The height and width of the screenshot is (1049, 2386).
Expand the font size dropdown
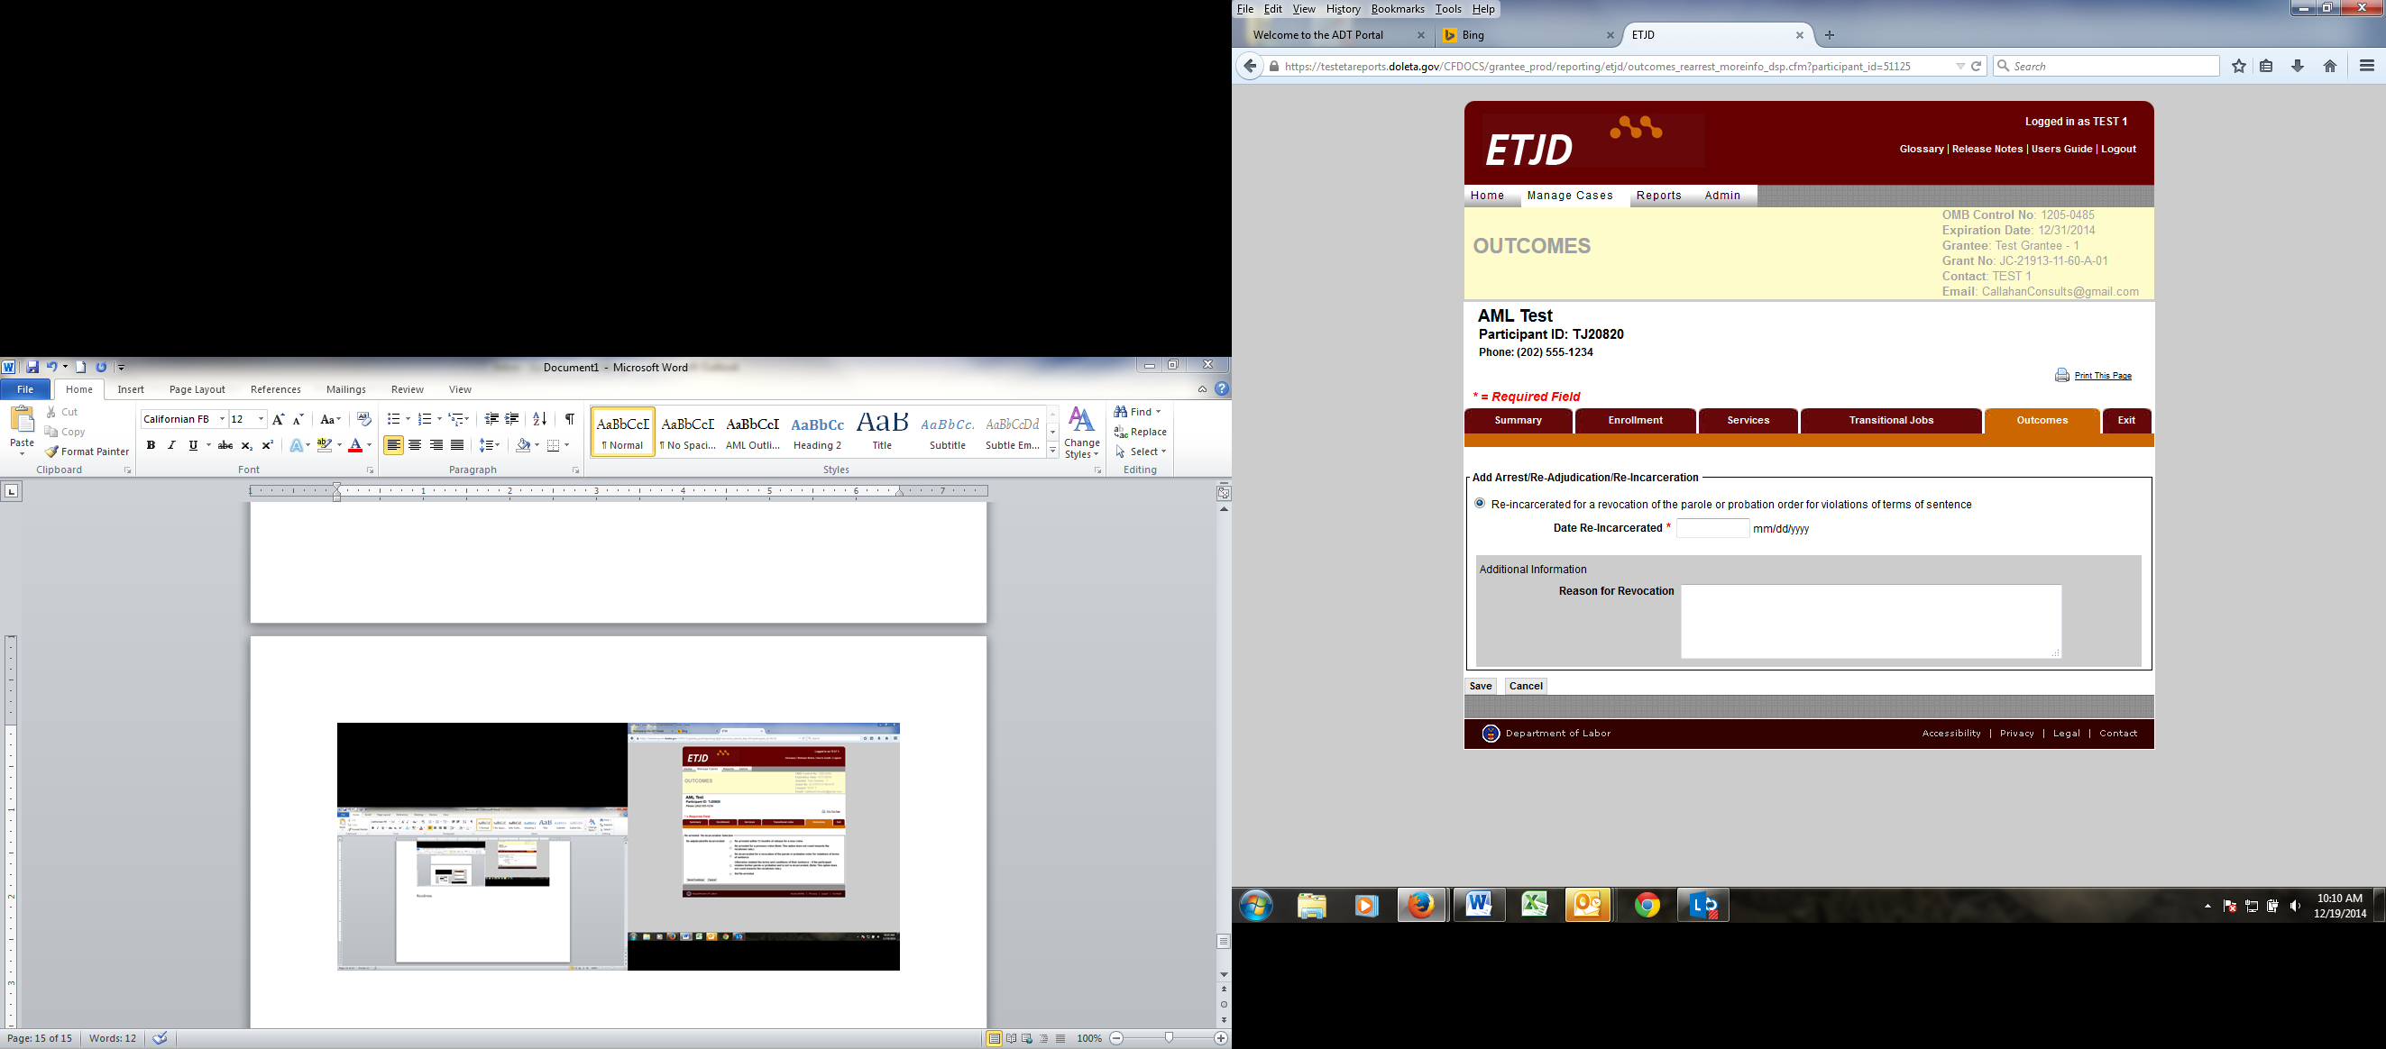point(262,419)
